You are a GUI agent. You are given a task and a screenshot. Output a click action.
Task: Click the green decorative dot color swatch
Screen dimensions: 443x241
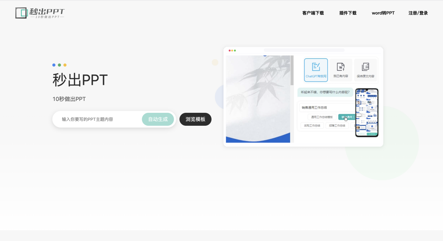click(59, 65)
